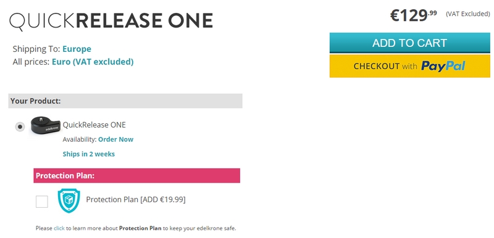Click the Ships in 2 weeks text

88,154
